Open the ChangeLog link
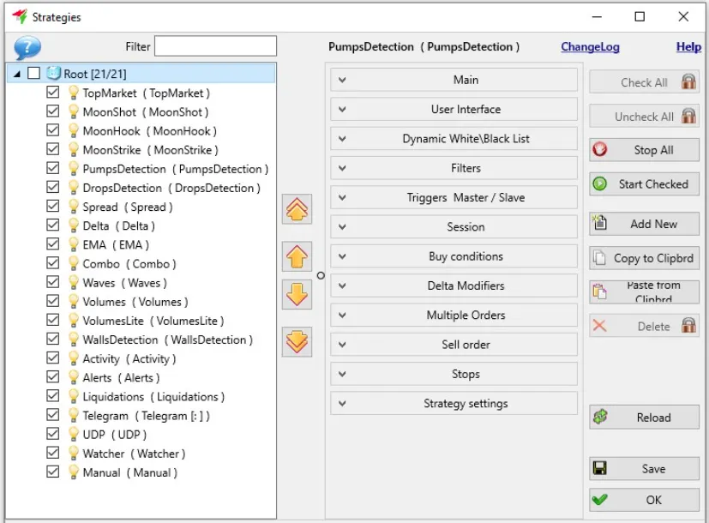 pos(590,47)
